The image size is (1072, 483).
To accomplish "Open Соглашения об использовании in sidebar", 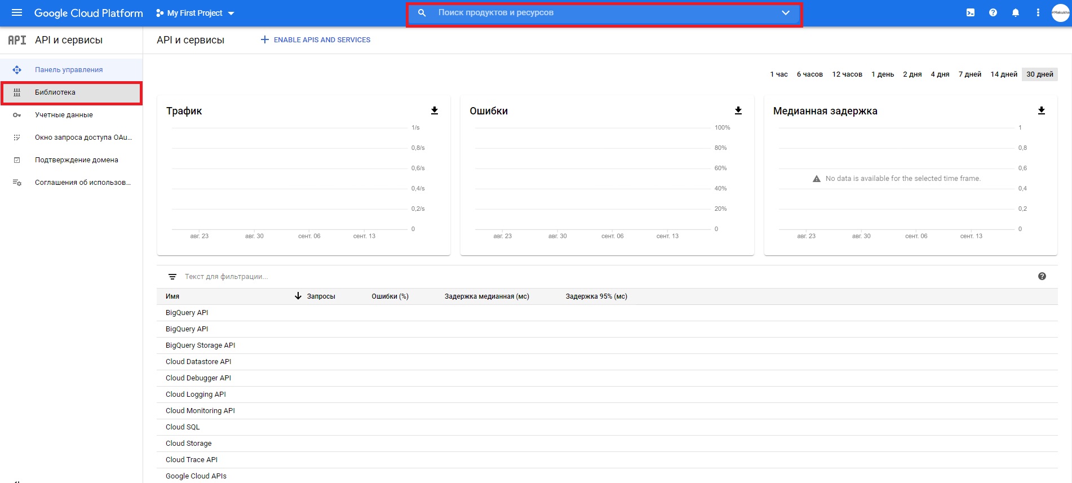I will tap(71, 183).
